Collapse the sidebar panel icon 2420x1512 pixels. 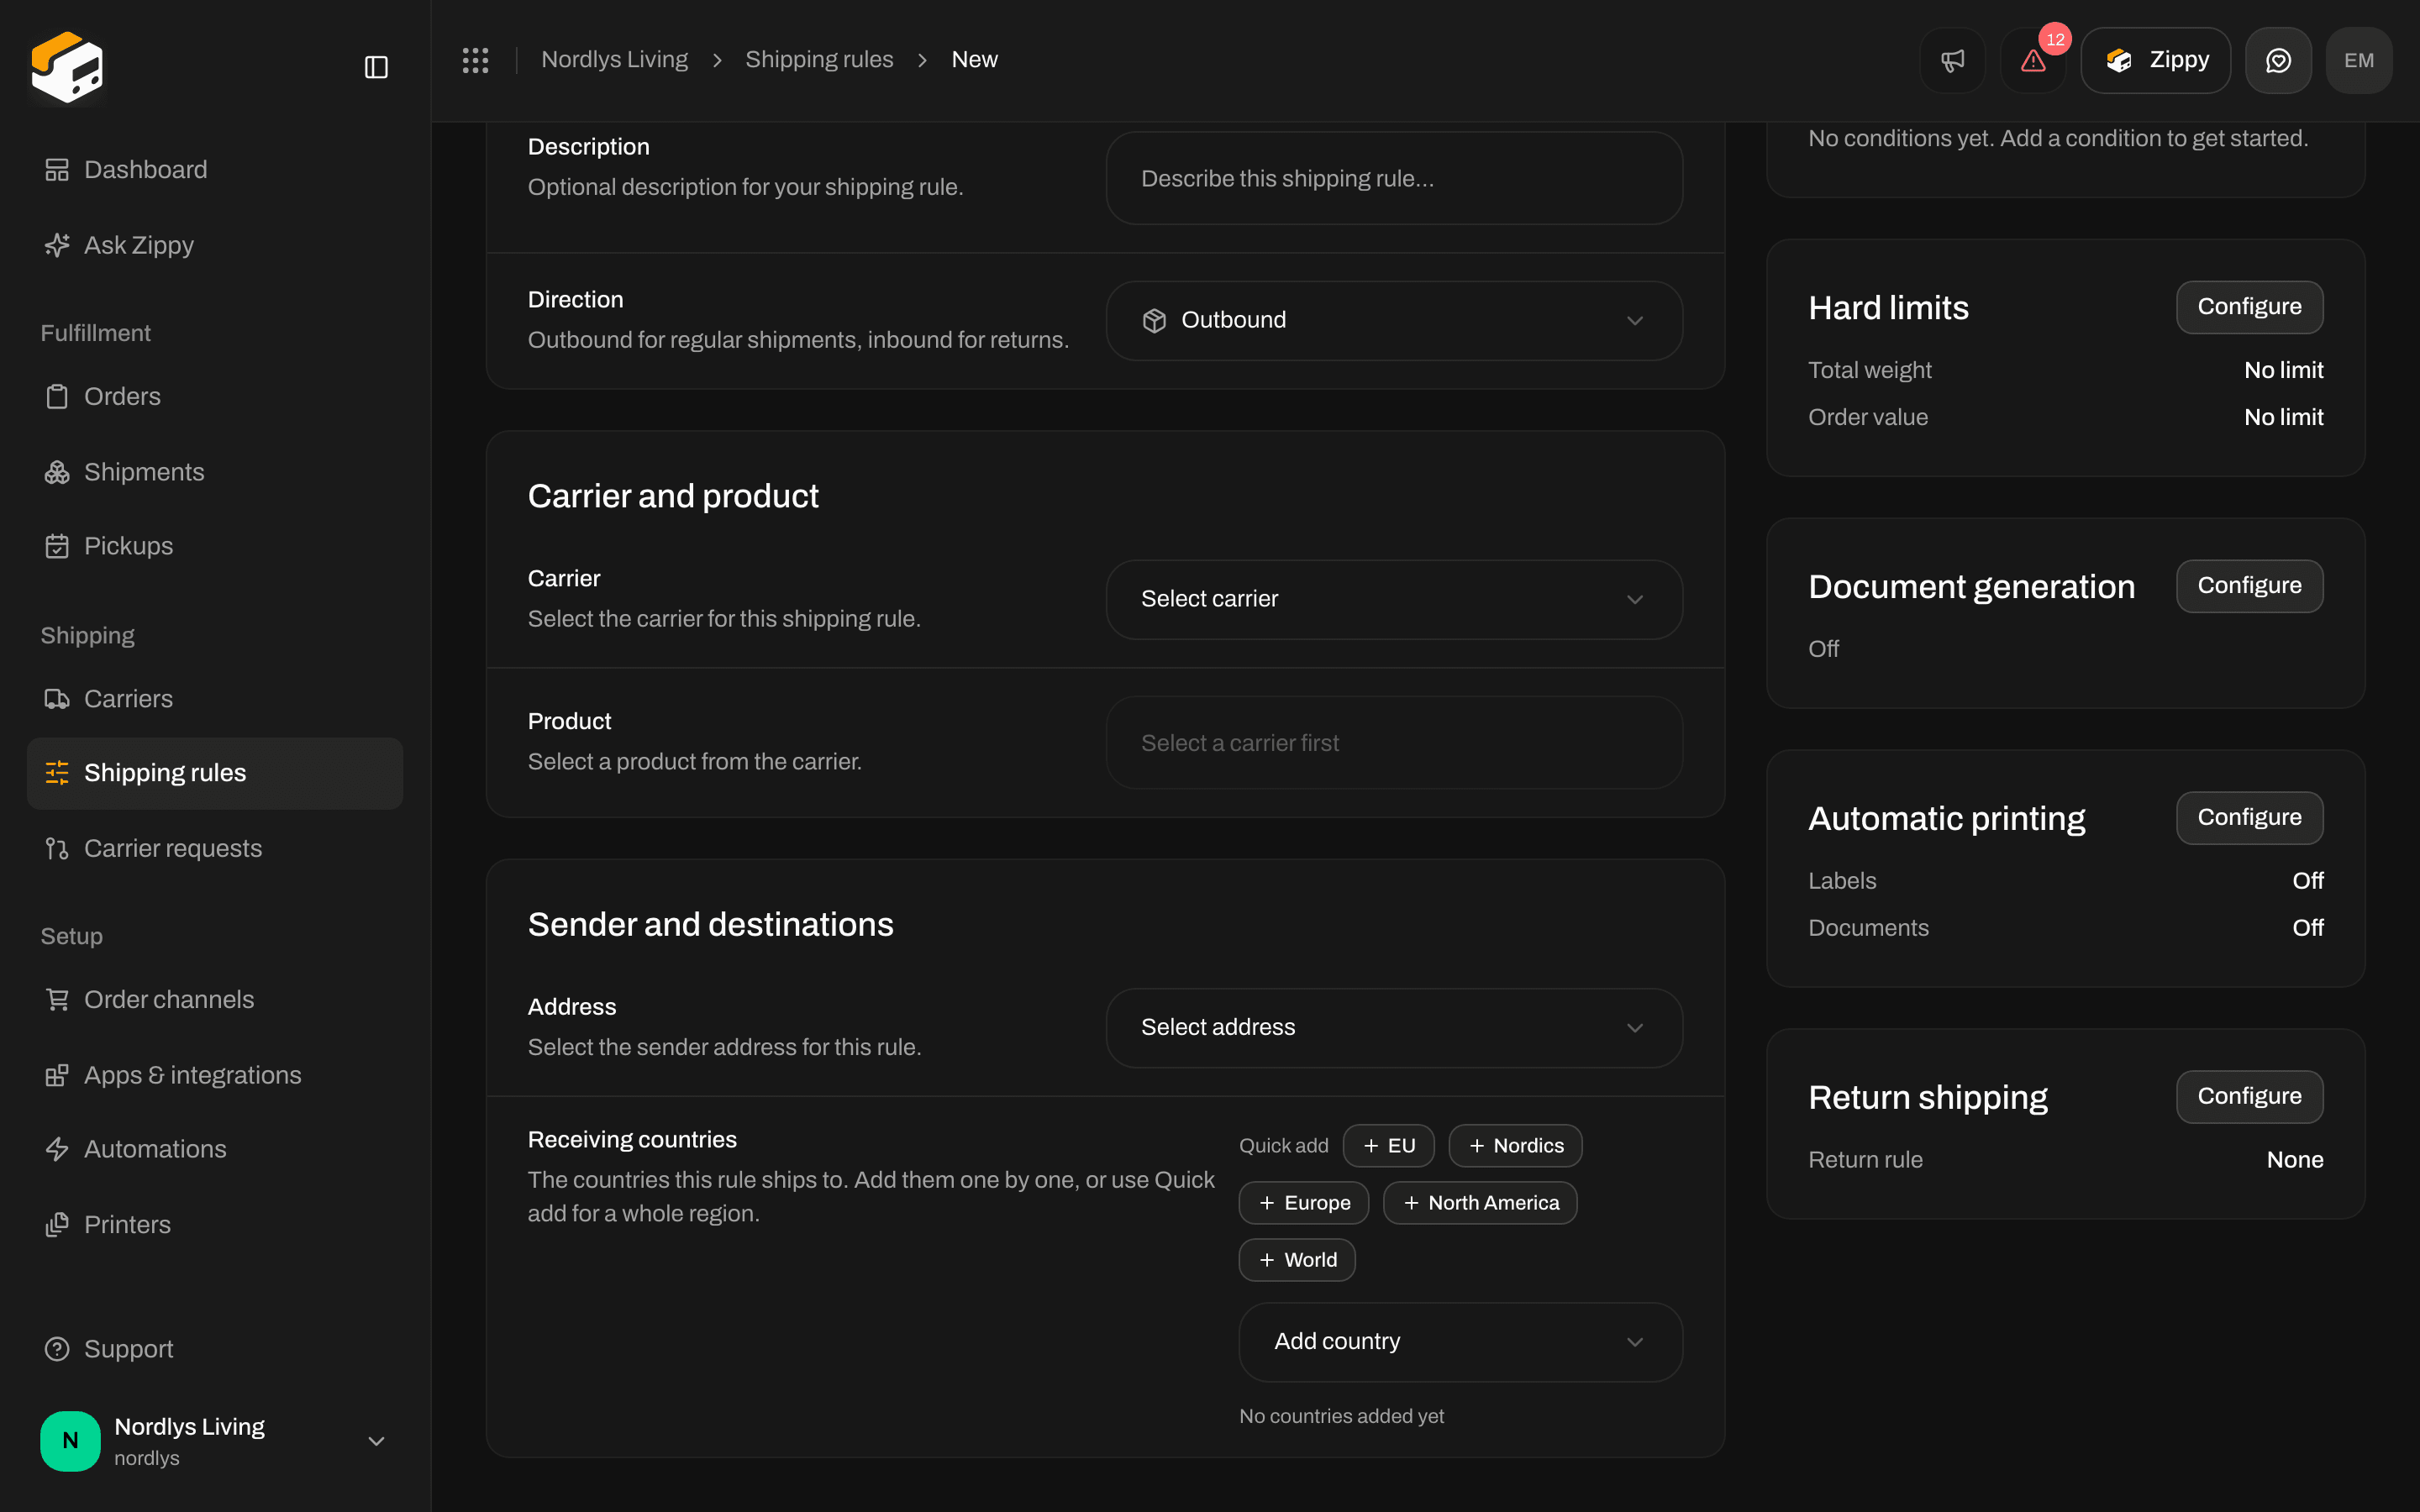point(376,67)
